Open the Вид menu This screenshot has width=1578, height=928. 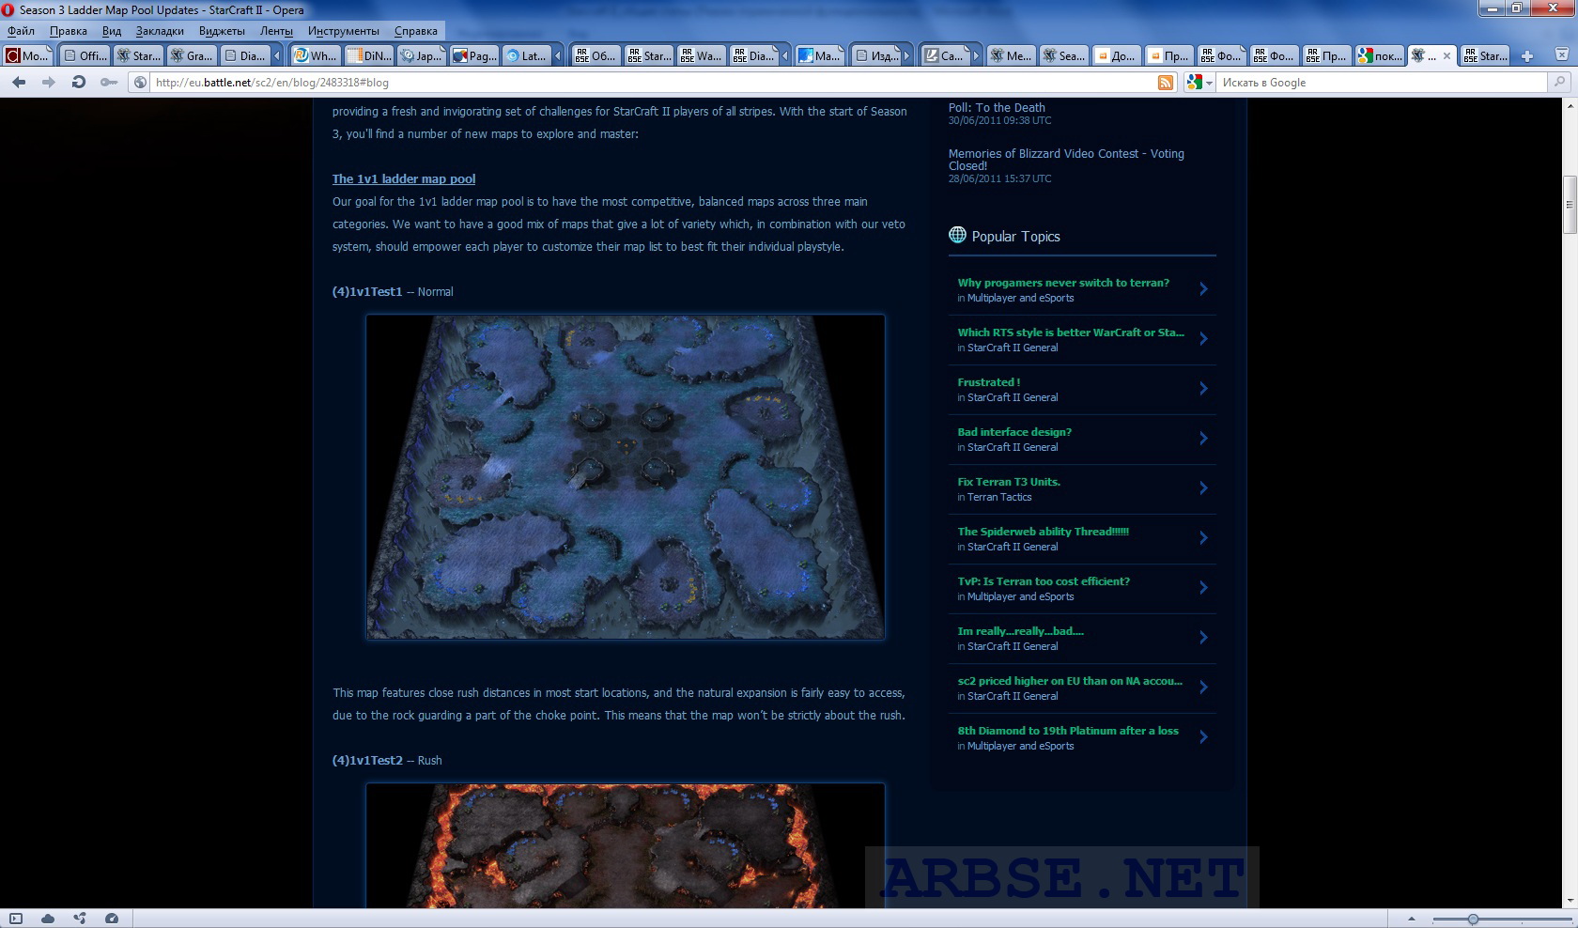(x=112, y=31)
